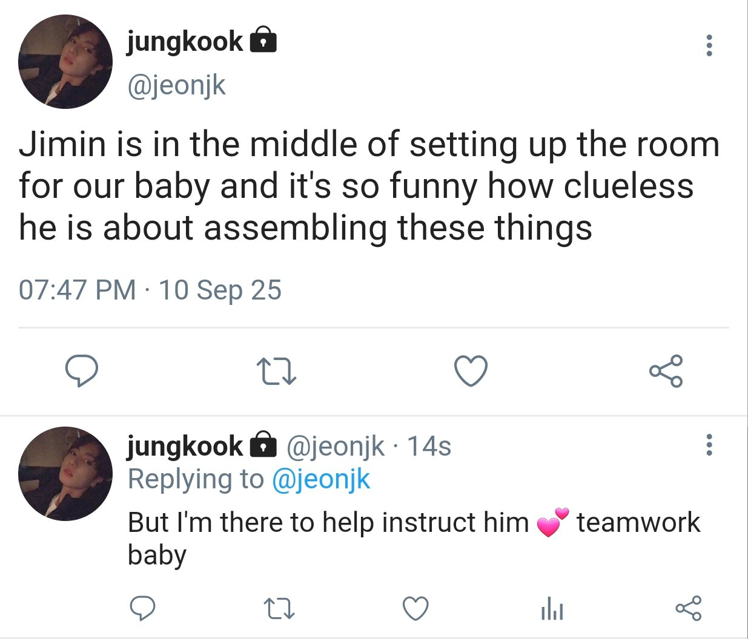748x639 pixels.
Task: Open reply tweet's three-dot options menu
Action: (x=709, y=445)
